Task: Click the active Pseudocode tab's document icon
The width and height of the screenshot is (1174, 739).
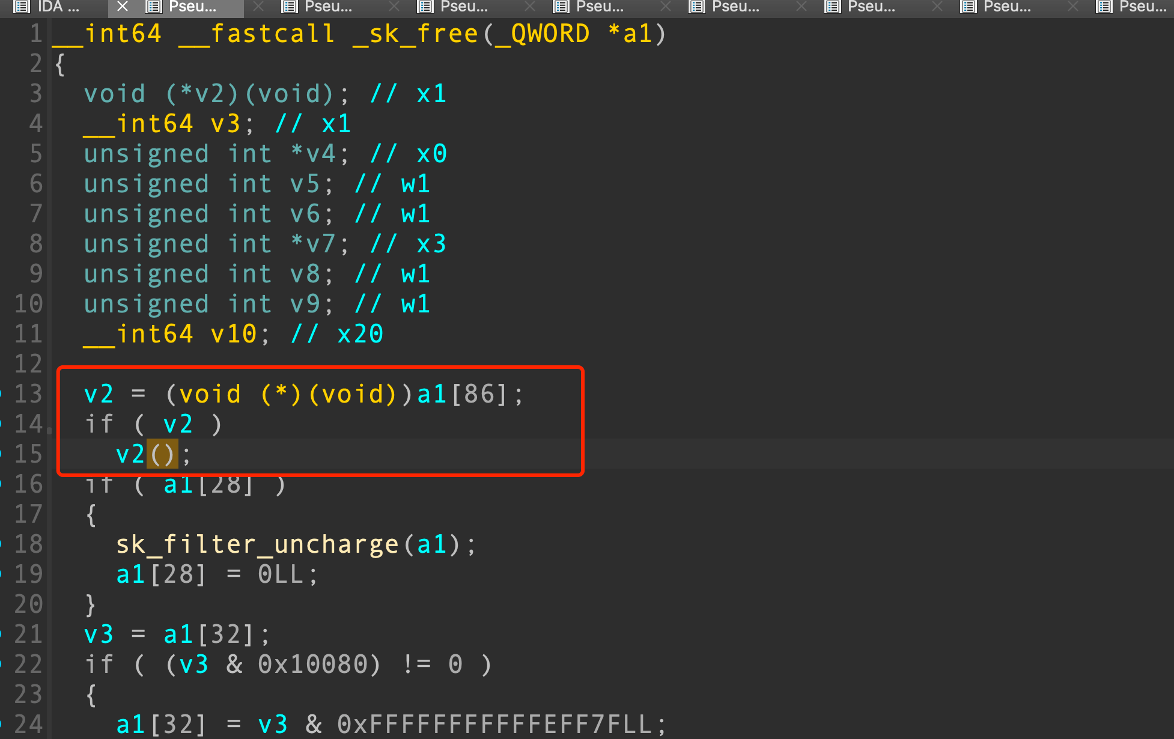Action: point(154,7)
